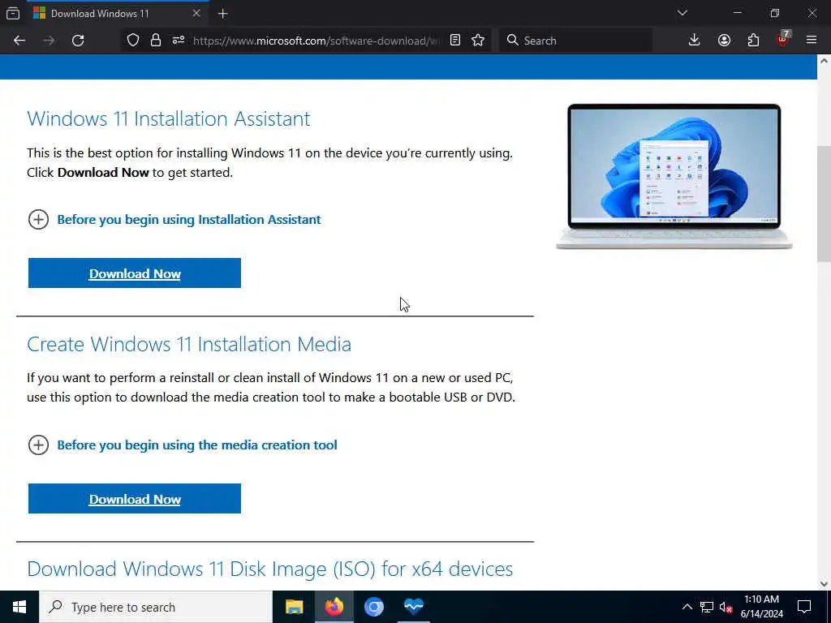This screenshot has height=623, width=831.
Task: Reload the current page
Action: click(x=78, y=41)
